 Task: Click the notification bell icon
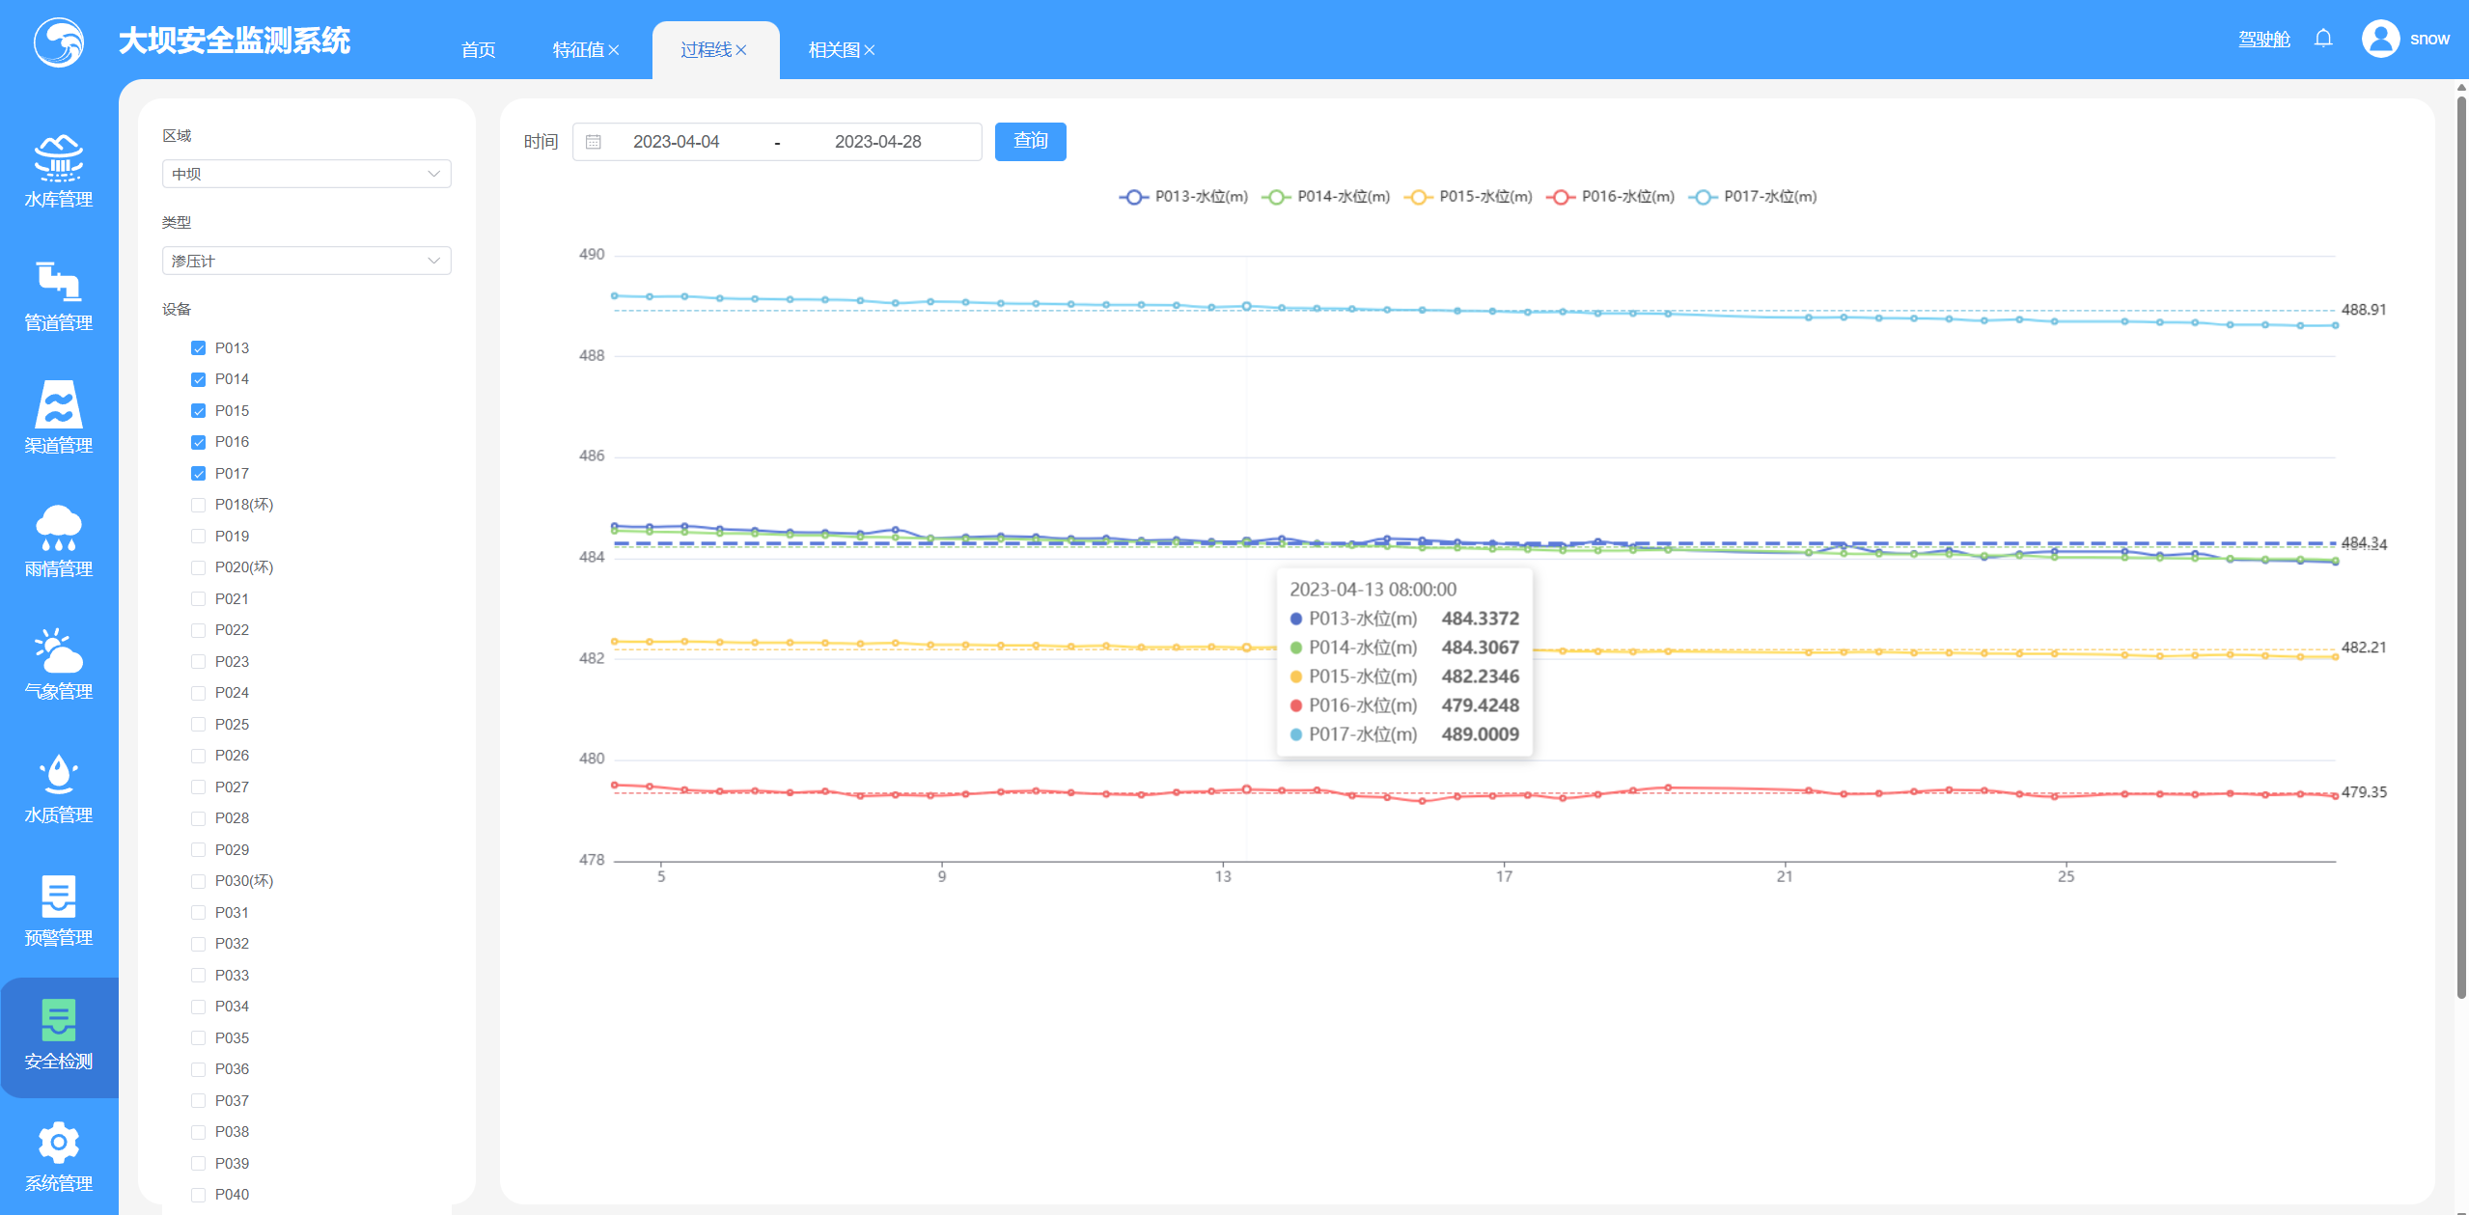tap(2323, 39)
